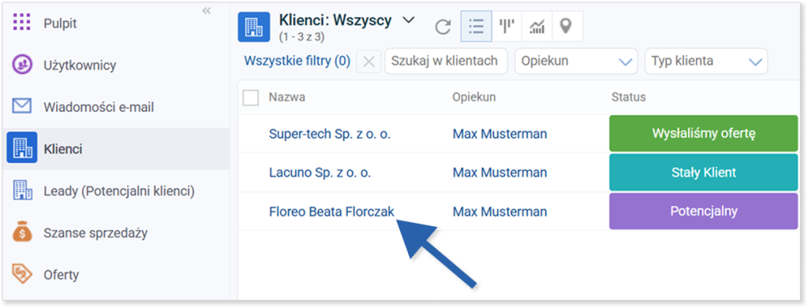Collapse the sidebar with double chevron

click(207, 11)
